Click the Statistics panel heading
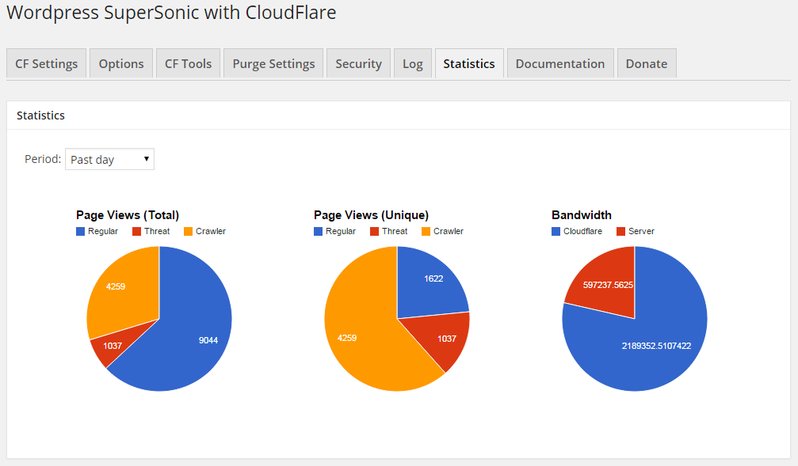 click(x=40, y=116)
